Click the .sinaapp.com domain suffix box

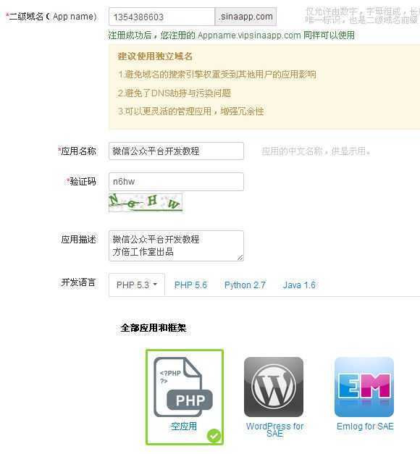(245, 17)
